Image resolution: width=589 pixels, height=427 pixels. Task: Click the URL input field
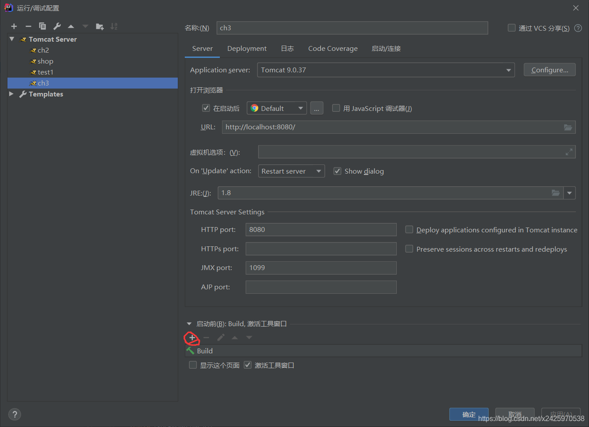coord(399,127)
